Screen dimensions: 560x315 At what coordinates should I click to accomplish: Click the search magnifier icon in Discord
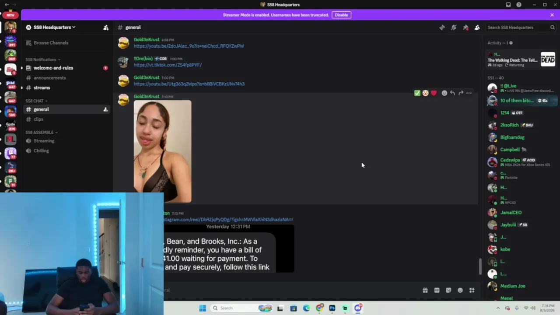[552, 27]
